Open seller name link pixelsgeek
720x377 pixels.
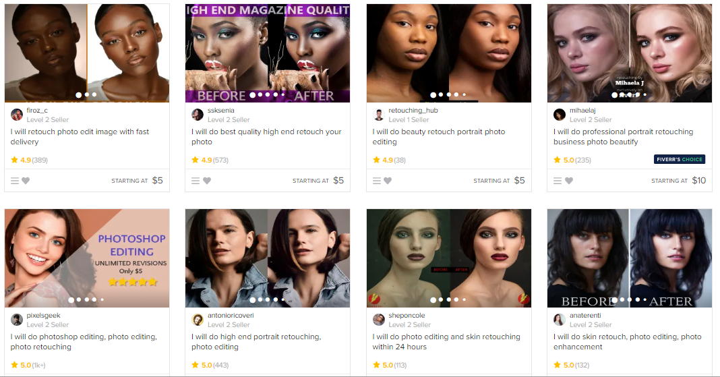point(43,316)
